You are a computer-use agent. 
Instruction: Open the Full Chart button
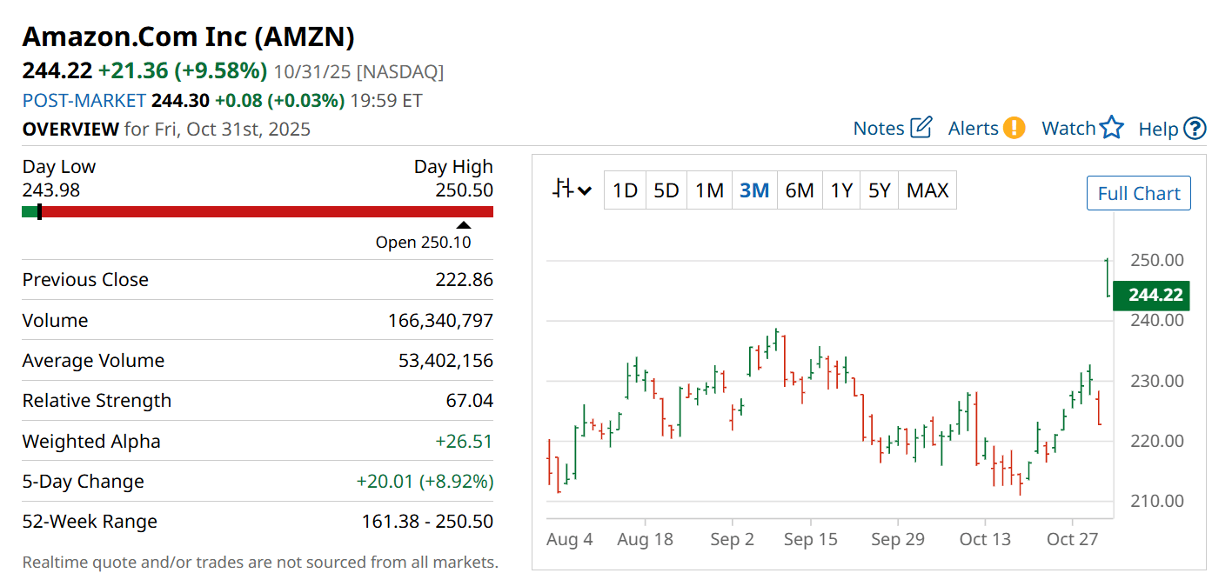1138,193
